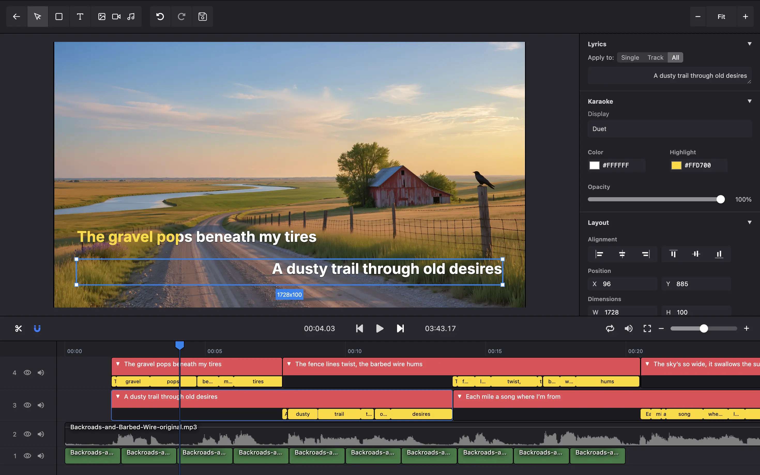Click the Fit zoom button
760x475 pixels.
721,16
